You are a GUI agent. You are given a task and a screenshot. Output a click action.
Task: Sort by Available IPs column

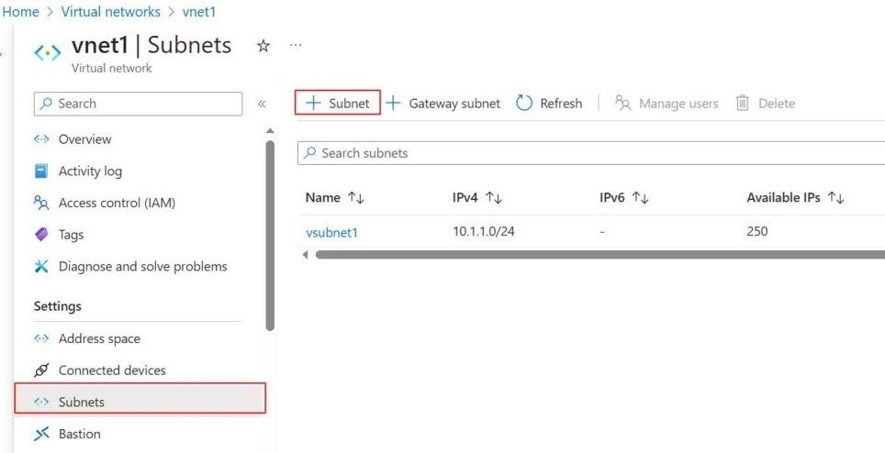(x=835, y=197)
